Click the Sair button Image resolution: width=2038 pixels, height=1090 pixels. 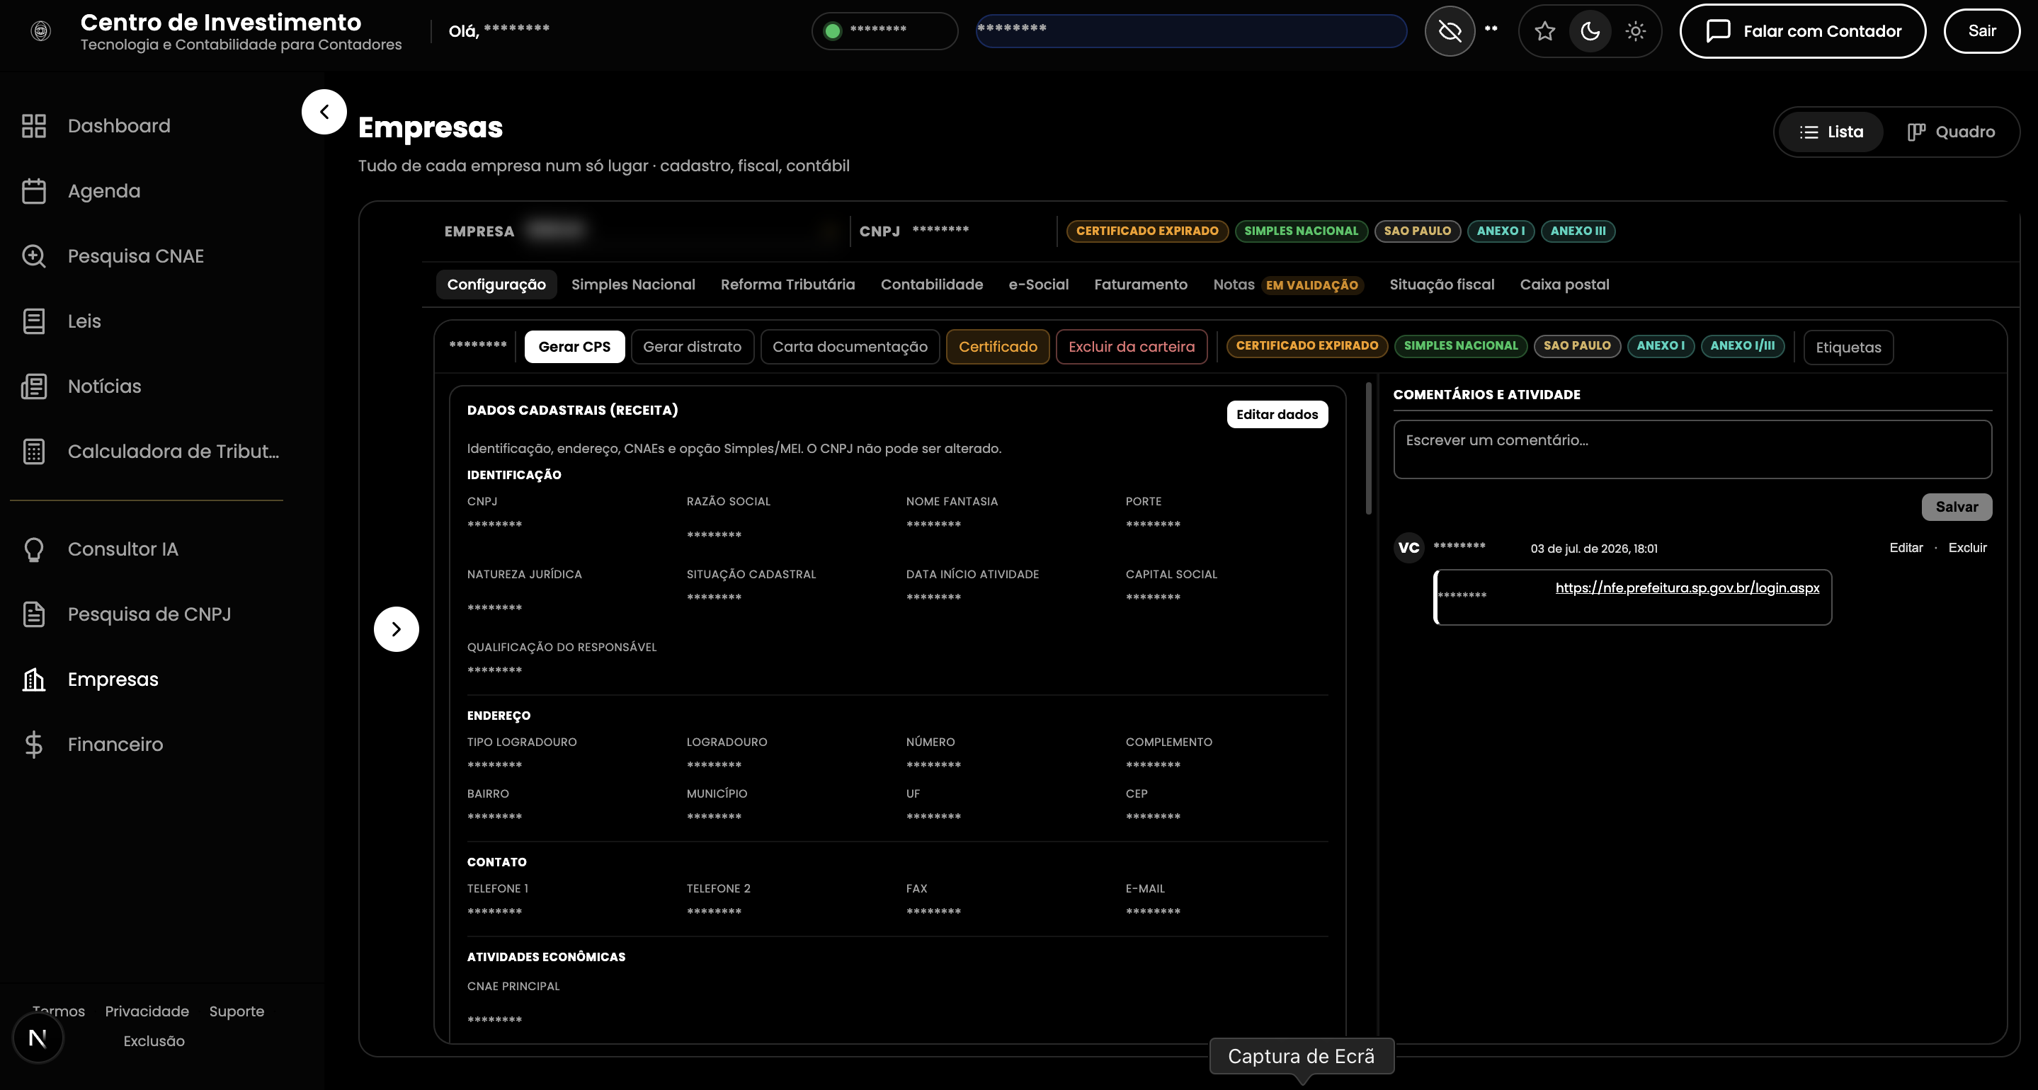coord(1982,31)
